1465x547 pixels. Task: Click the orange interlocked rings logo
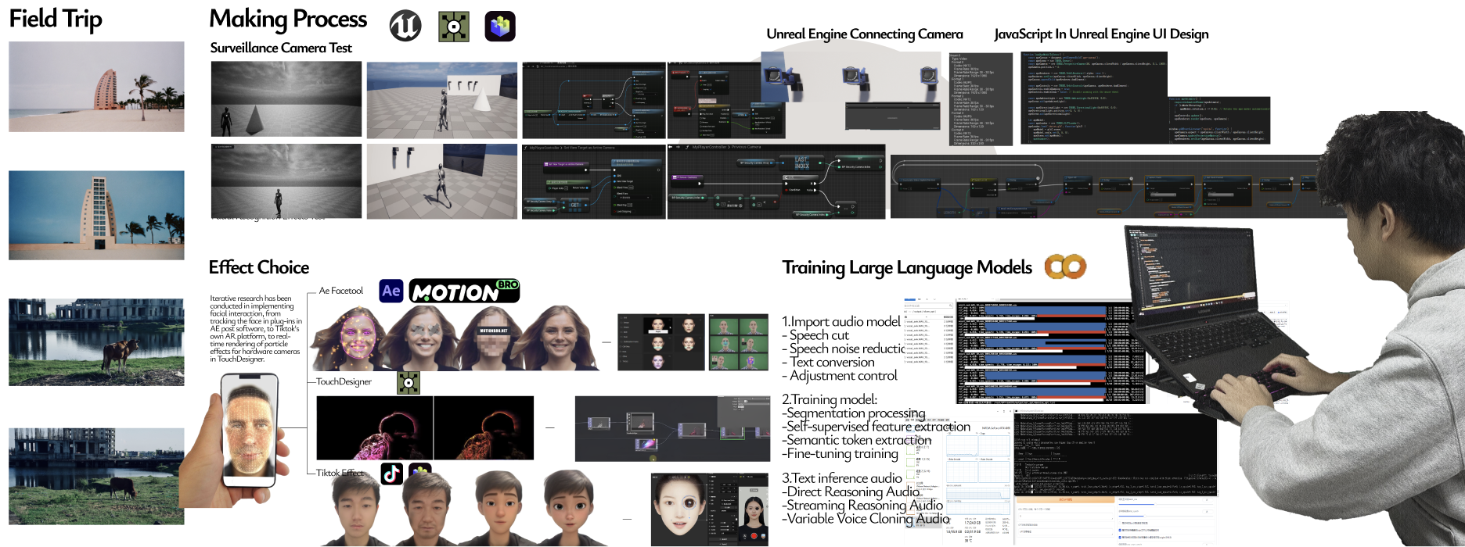pyautogui.click(x=1065, y=267)
